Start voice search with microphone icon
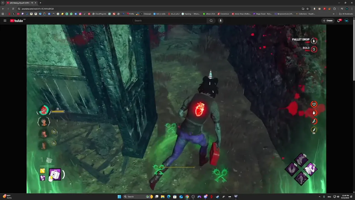Viewport: 355px width, 200px height. coord(220,21)
